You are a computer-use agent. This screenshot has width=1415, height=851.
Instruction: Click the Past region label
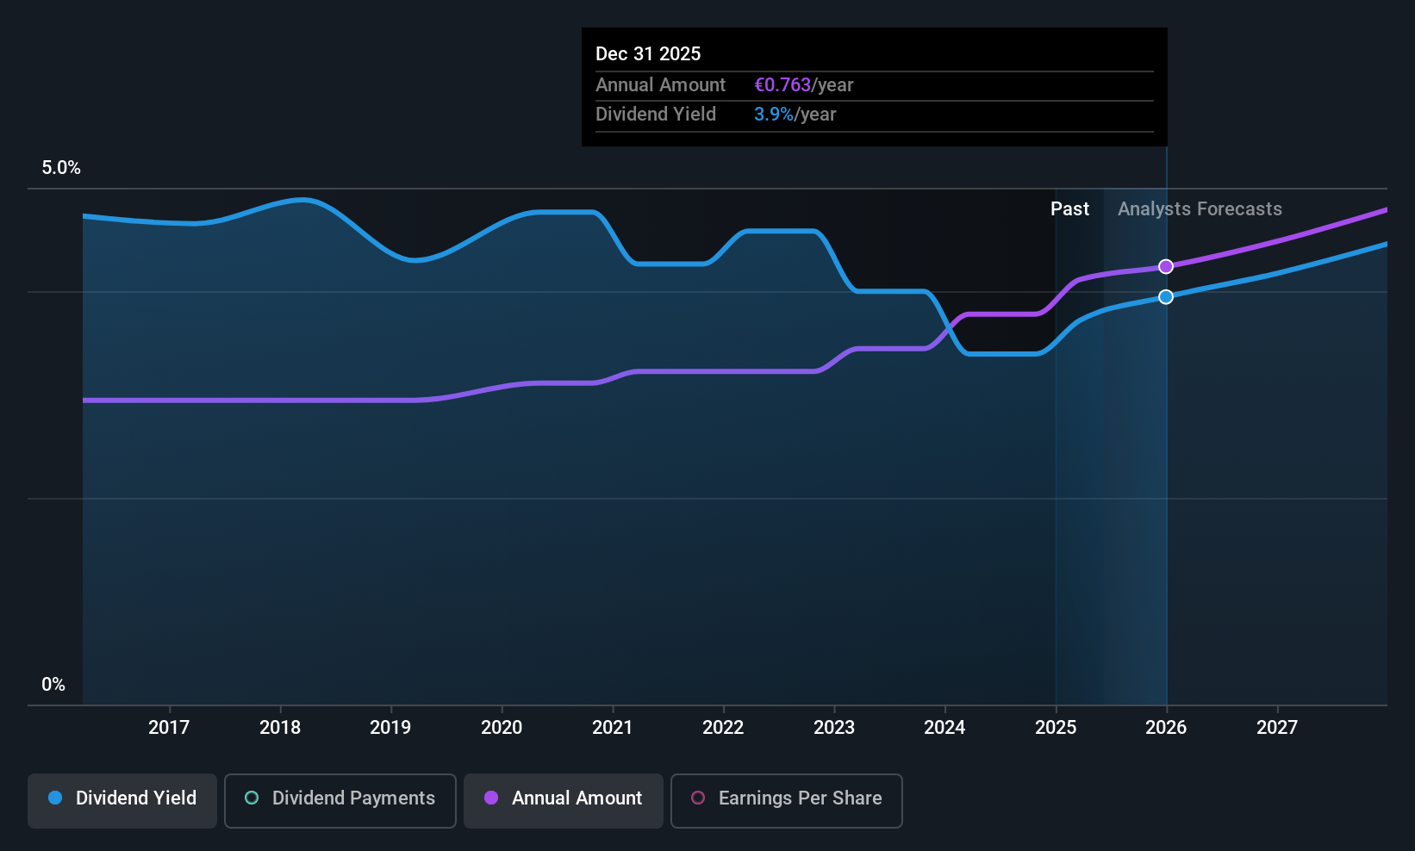pyautogui.click(x=1069, y=209)
